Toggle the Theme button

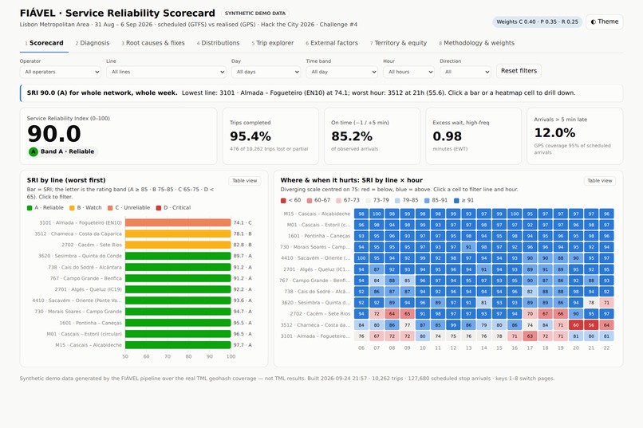tap(605, 22)
